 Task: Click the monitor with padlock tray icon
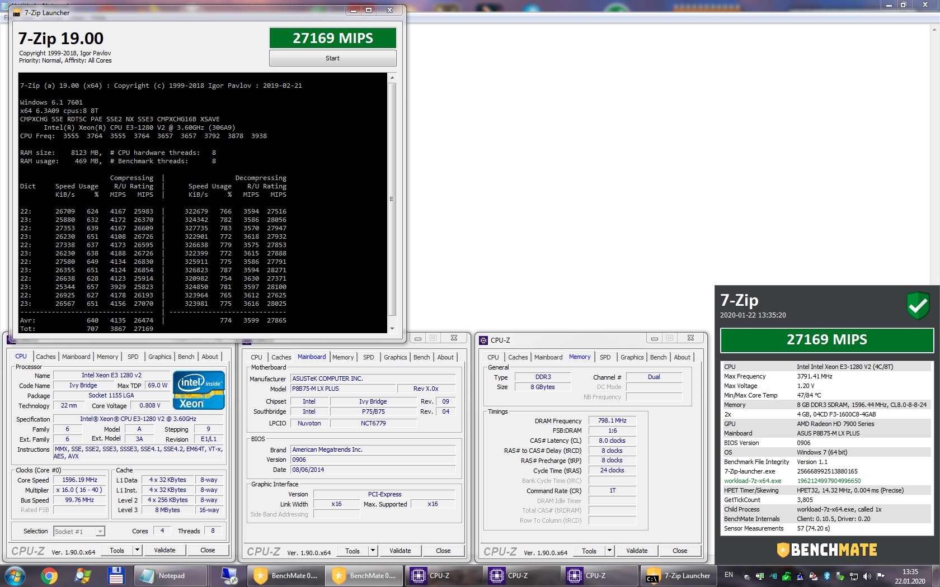760,576
